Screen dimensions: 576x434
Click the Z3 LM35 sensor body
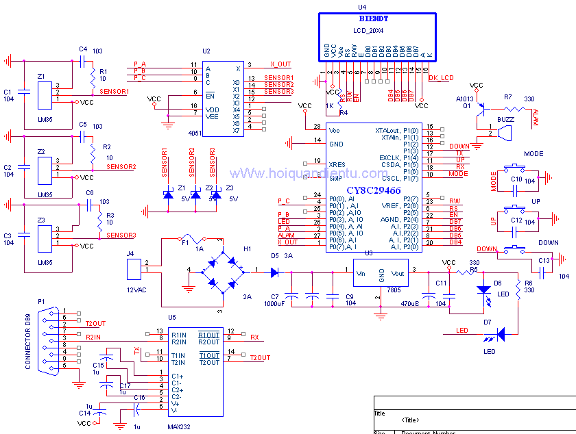point(45,239)
